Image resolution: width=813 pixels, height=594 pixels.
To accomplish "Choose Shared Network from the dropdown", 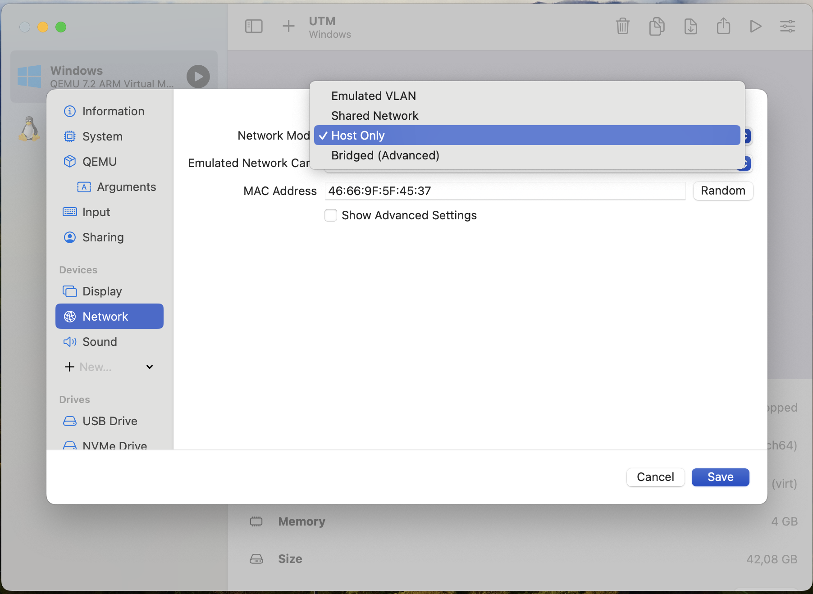I will coord(375,115).
